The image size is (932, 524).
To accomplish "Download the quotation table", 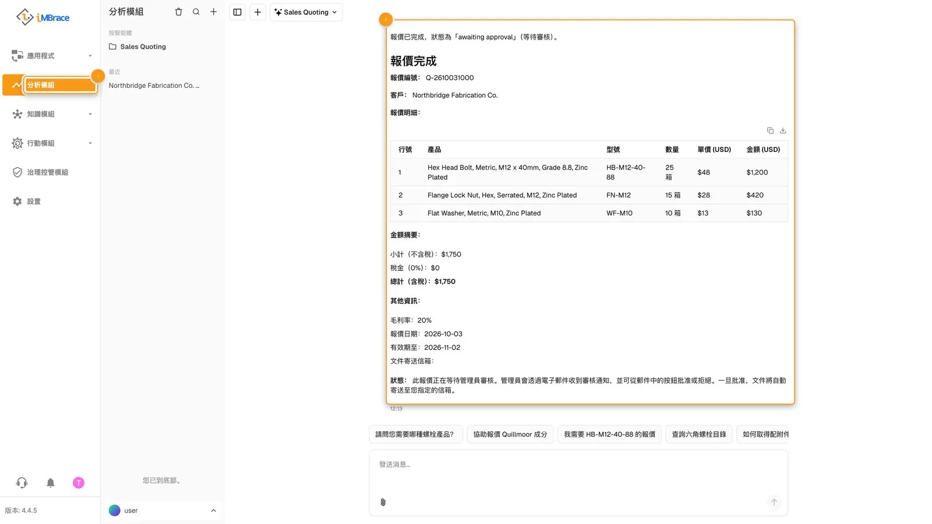I will coord(783,130).
